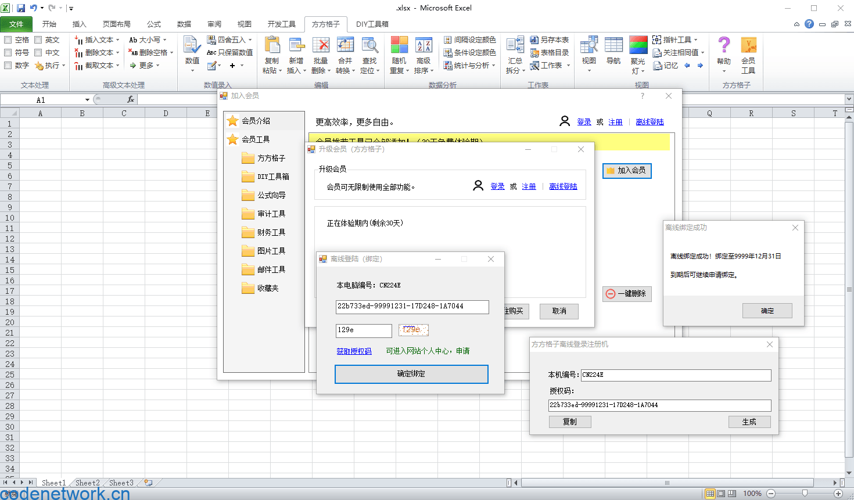Open the 文件 tab

[17, 24]
